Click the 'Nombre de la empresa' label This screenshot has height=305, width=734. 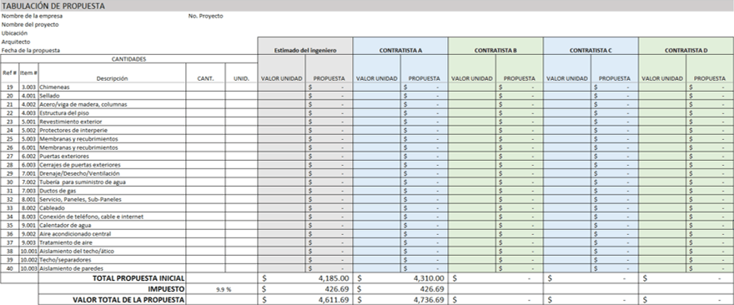pyautogui.click(x=32, y=16)
